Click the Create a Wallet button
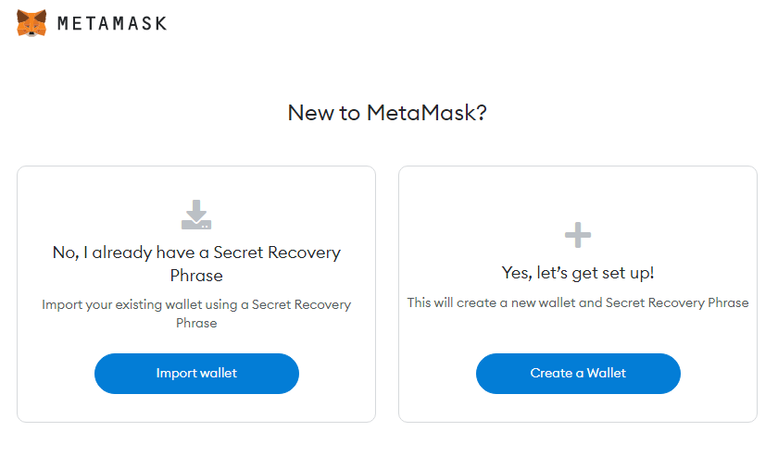778x456 pixels. 578,374
